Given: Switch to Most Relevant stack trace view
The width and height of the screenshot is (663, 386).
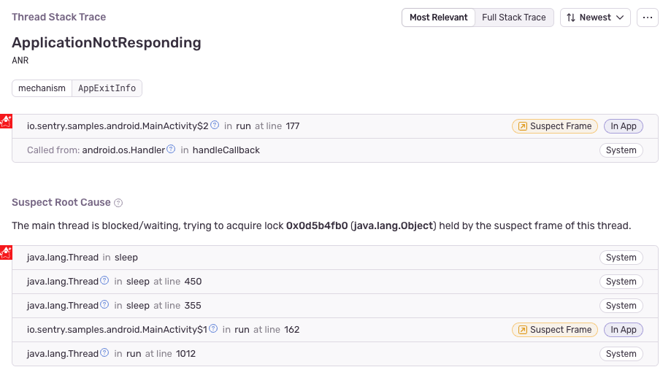Looking at the screenshot, I should click(438, 18).
